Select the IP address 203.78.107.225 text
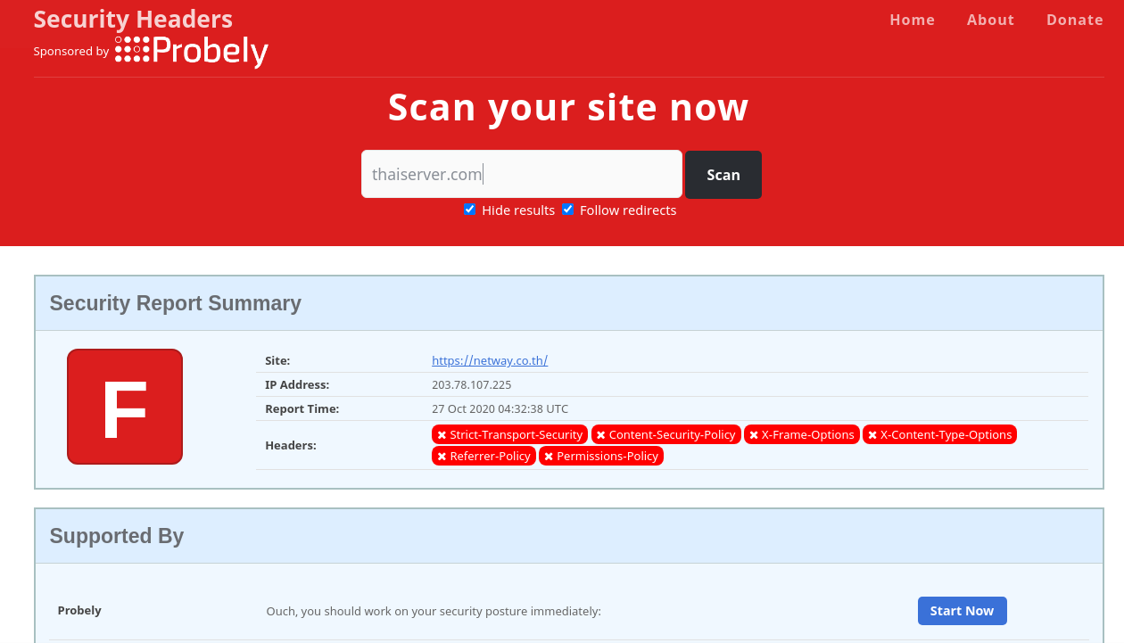The image size is (1124, 643). (471, 384)
